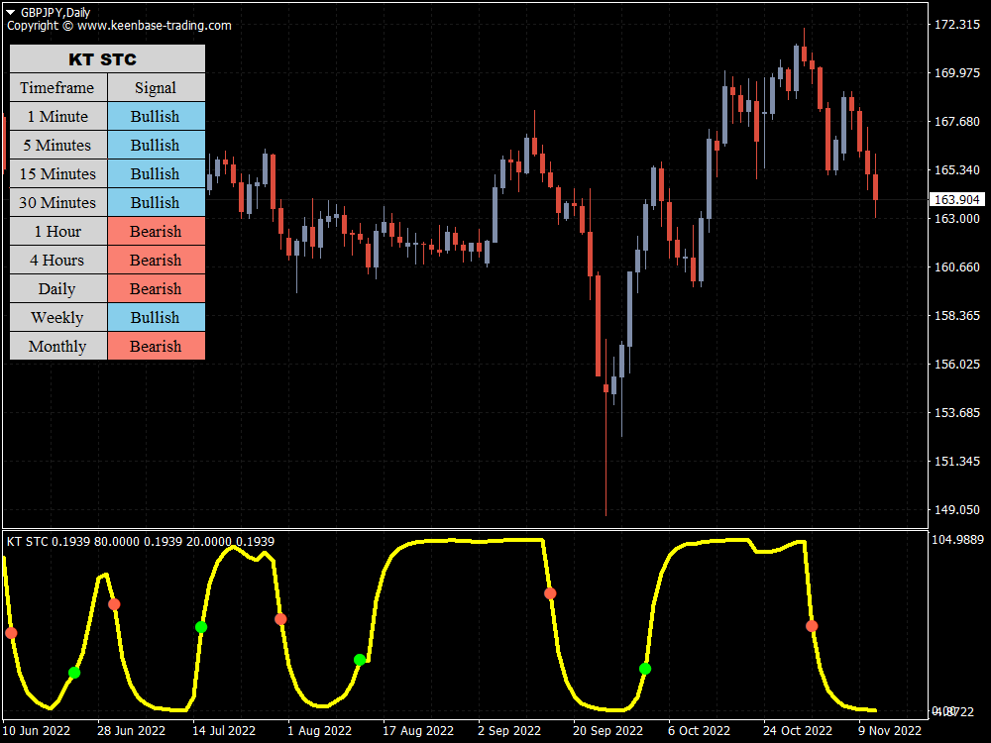Click the red signal dot near 10 Jun 2022
991x743 pixels.
coord(11,633)
